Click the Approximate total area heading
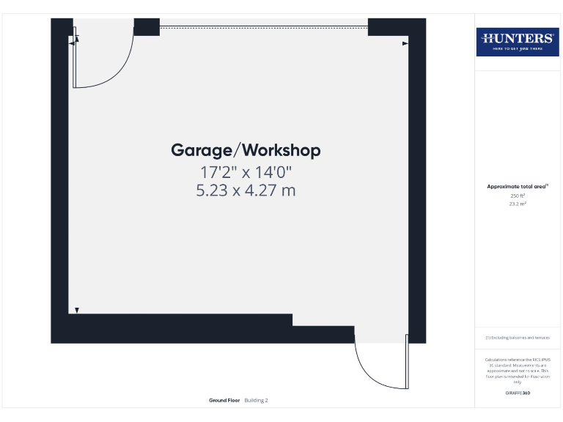The image size is (563, 422). (x=518, y=187)
